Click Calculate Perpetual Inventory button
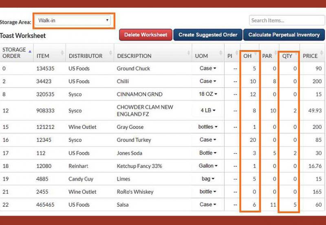326x225 pixels. click(284, 35)
